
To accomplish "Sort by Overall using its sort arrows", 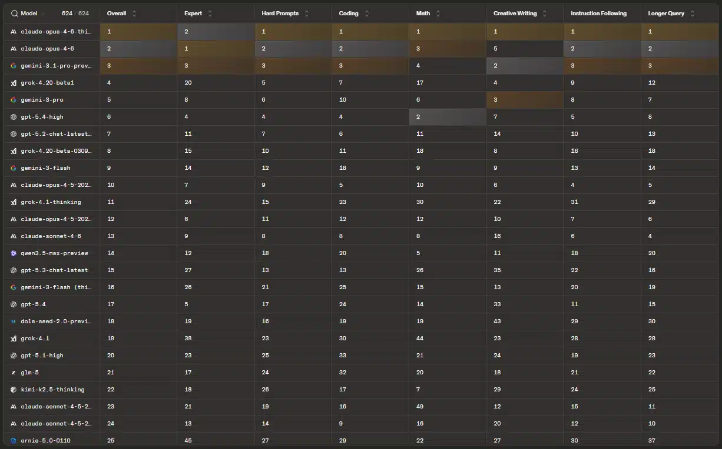I will click(x=134, y=14).
